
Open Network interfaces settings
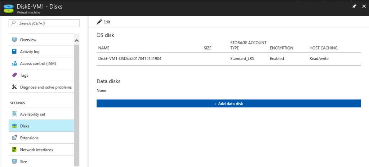click(x=41, y=150)
